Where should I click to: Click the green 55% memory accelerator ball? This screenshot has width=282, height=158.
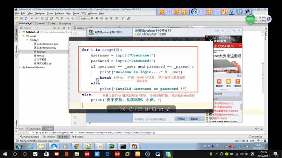coord(250,19)
